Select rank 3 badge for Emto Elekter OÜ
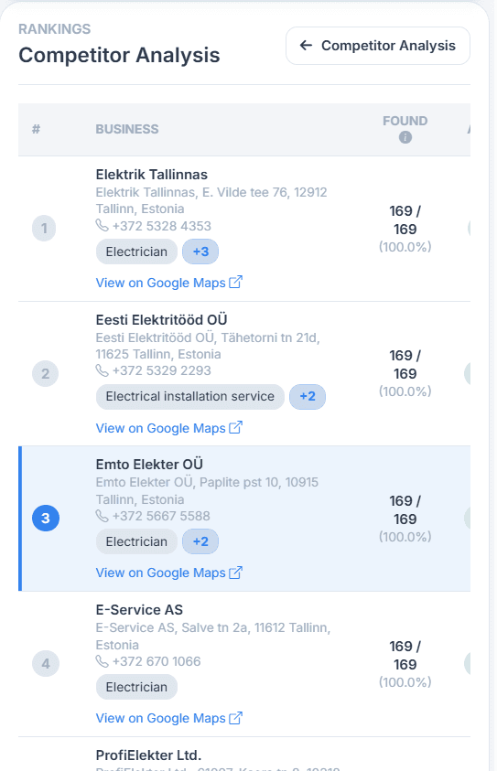This screenshot has height=771, width=497. click(x=46, y=519)
